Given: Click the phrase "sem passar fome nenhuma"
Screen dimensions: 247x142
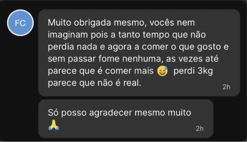Looking at the screenshot, I should click(x=105, y=59).
